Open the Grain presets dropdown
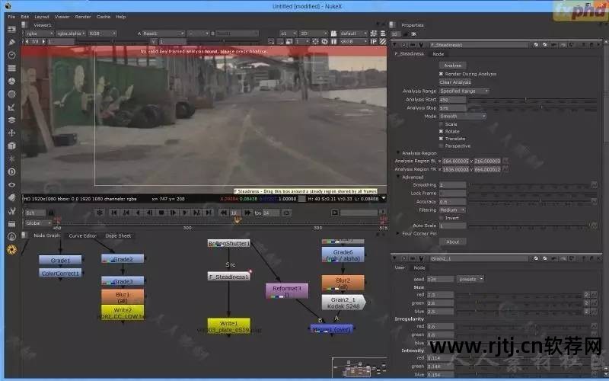 point(470,279)
